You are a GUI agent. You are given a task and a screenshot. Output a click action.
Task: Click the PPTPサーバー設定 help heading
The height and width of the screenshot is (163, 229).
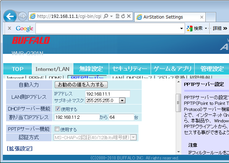pos(204,85)
